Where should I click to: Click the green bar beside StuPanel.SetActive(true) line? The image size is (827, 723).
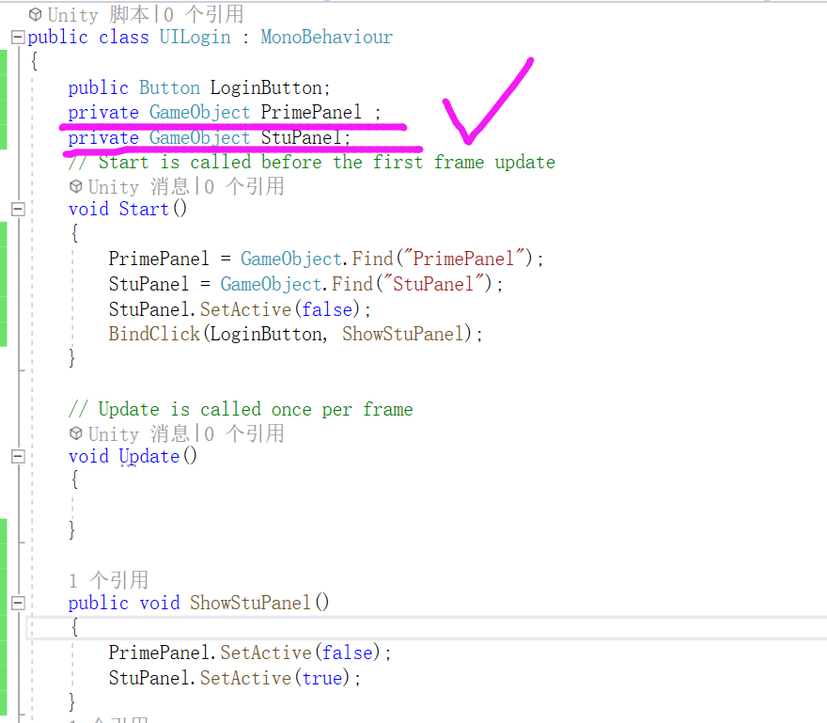(x=4, y=678)
